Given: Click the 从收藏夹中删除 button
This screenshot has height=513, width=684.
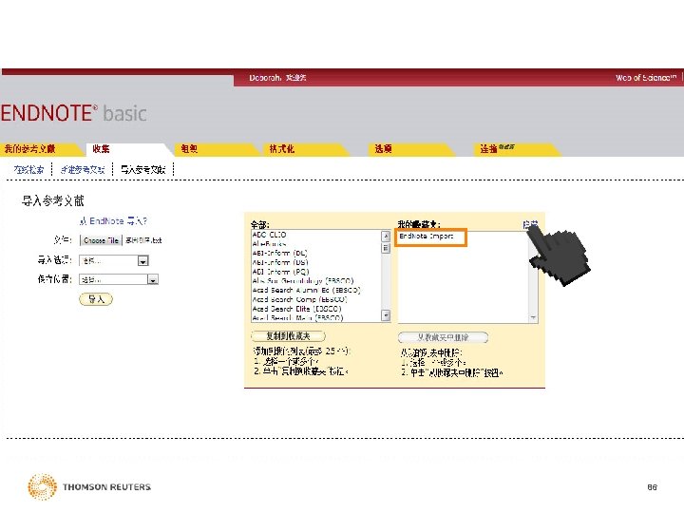Looking at the screenshot, I should tap(443, 337).
